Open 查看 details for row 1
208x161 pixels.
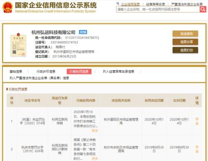197,121
